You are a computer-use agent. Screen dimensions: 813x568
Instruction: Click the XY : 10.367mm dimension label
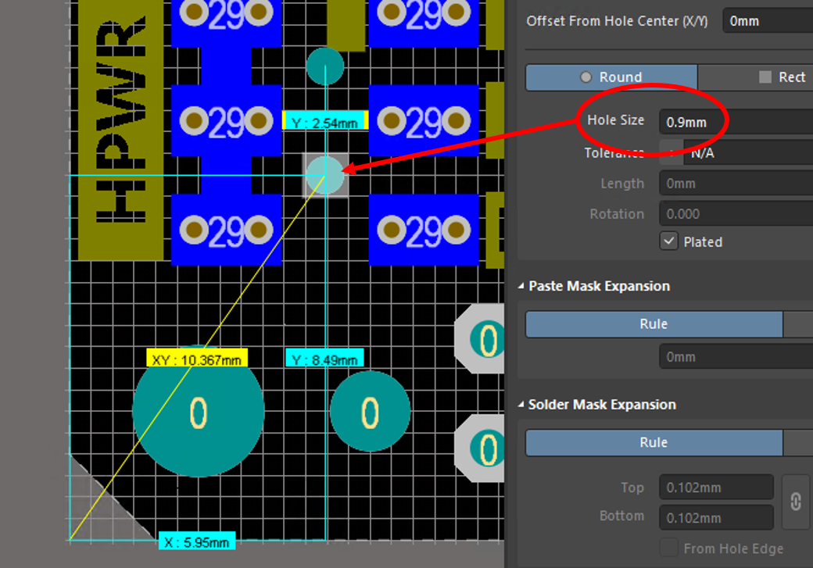(x=197, y=359)
